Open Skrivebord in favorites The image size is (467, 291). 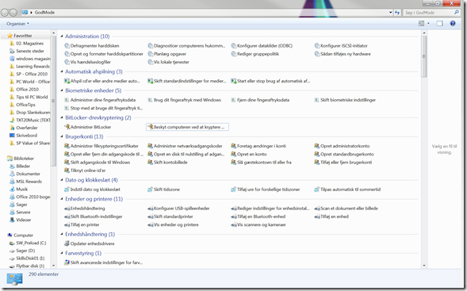click(x=24, y=136)
